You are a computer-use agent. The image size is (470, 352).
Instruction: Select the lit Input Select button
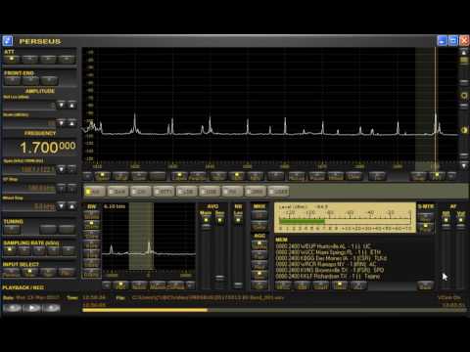(29, 272)
